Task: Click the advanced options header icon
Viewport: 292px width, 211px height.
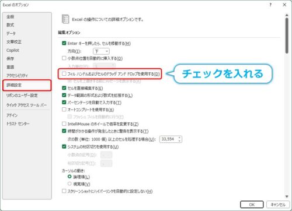Action: click(65, 19)
